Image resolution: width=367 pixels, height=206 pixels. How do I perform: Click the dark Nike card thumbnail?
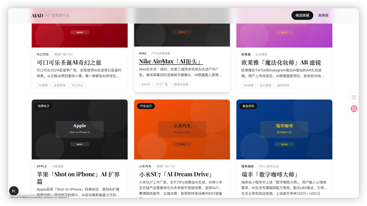(182, 35)
